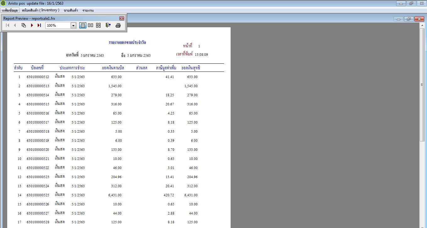This screenshot has width=427, height=228.
Task: Click the ภาษีมูลค่าเพิ่ม column header
Action: pyautogui.click(x=166, y=68)
